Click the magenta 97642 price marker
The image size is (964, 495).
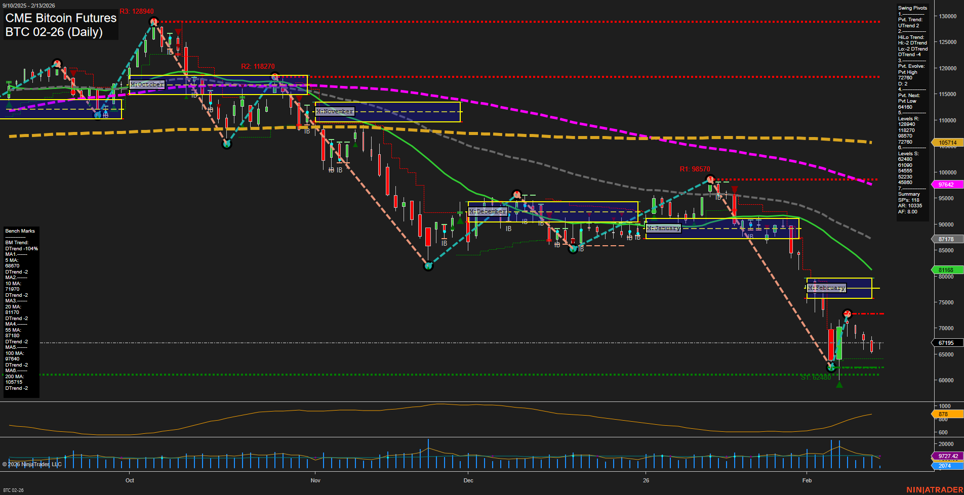point(946,184)
